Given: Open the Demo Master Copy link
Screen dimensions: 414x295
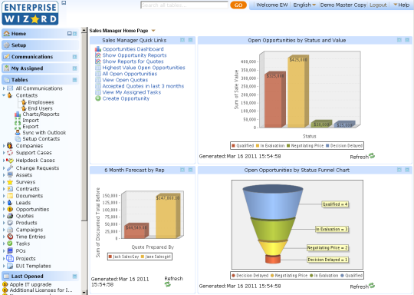Looking at the screenshot, I should pos(343,5).
